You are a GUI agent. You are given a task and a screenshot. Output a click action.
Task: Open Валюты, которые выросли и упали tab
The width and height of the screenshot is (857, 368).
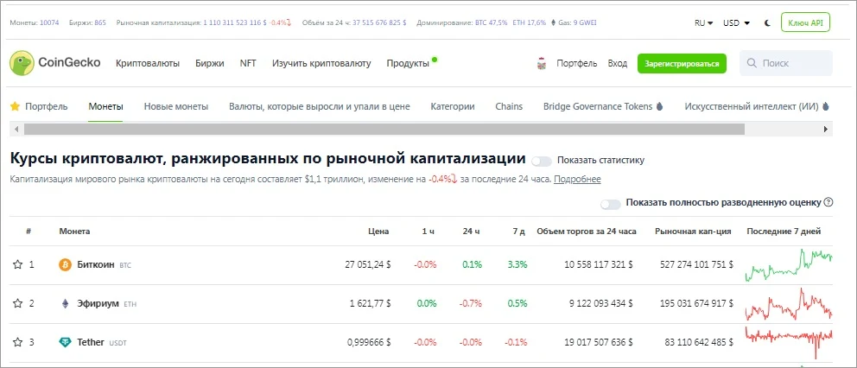pyautogui.click(x=319, y=106)
